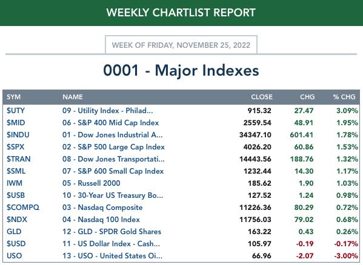
Task: Open the Nasdaq Composite name link
Action: tap(102, 208)
